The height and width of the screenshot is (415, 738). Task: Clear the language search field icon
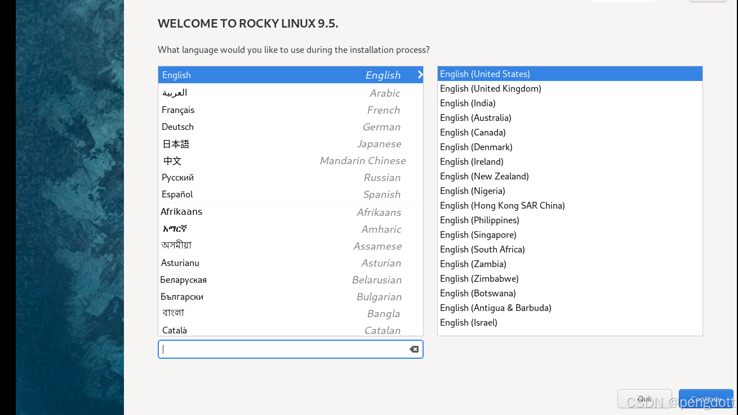pyautogui.click(x=414, y=349)
